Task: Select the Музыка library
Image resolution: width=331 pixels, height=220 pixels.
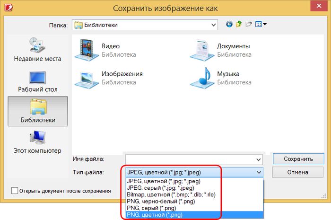Action: click(x=221, y=78)
